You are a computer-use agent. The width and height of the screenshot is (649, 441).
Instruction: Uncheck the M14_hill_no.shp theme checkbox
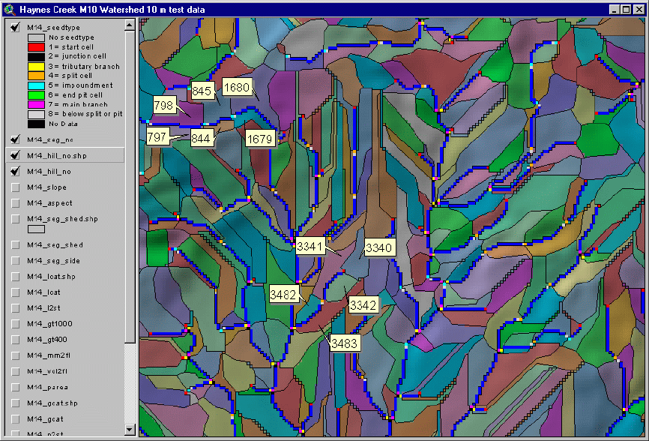15,155
